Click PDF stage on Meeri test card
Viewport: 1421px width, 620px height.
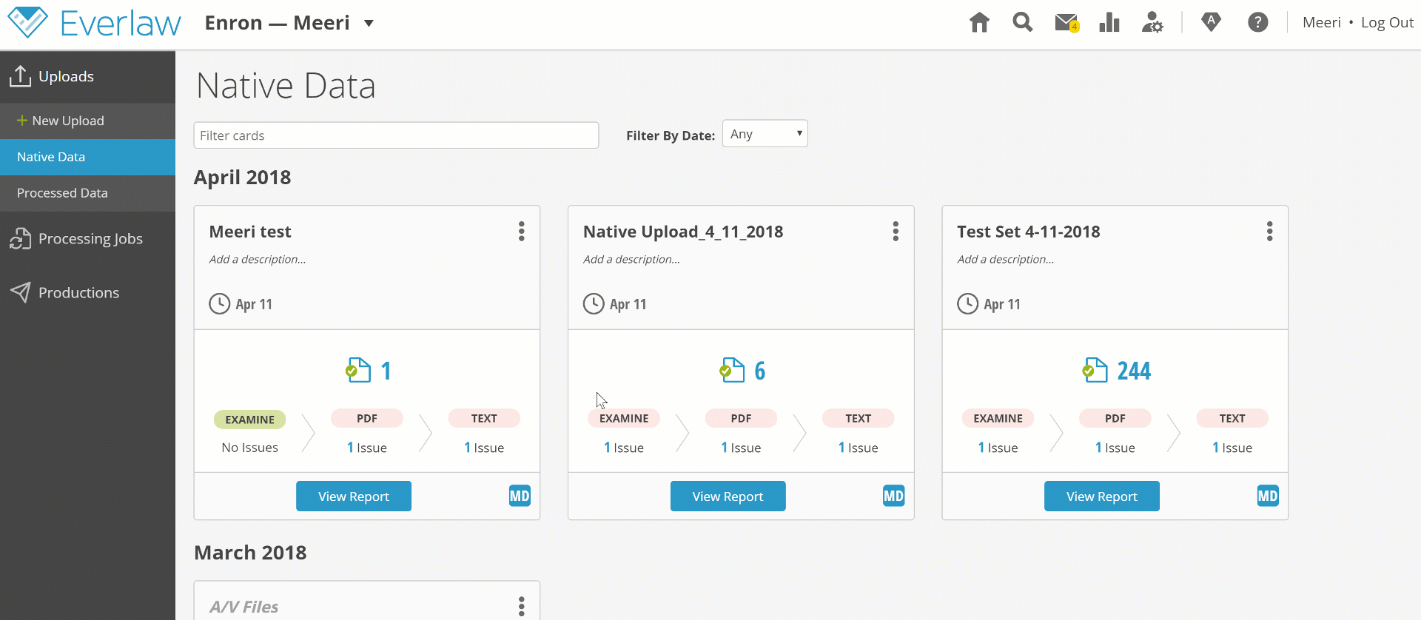click(367, 418)
